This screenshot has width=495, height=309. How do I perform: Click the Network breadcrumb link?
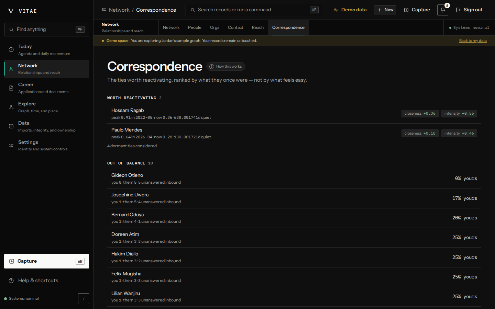[119, 10]
